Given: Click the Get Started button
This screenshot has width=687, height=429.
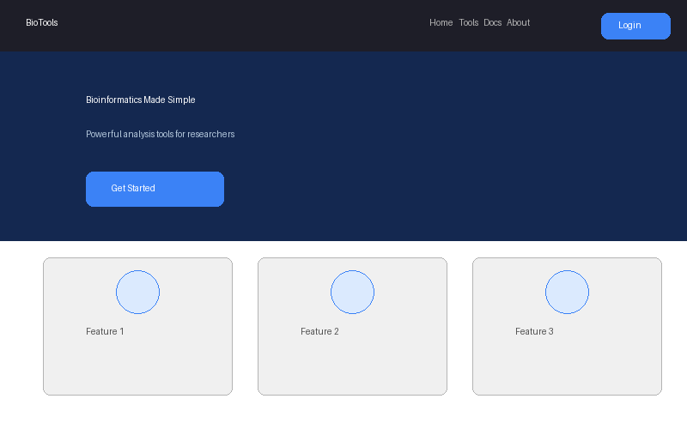Looking at the screenshot, I should point(155,189).
